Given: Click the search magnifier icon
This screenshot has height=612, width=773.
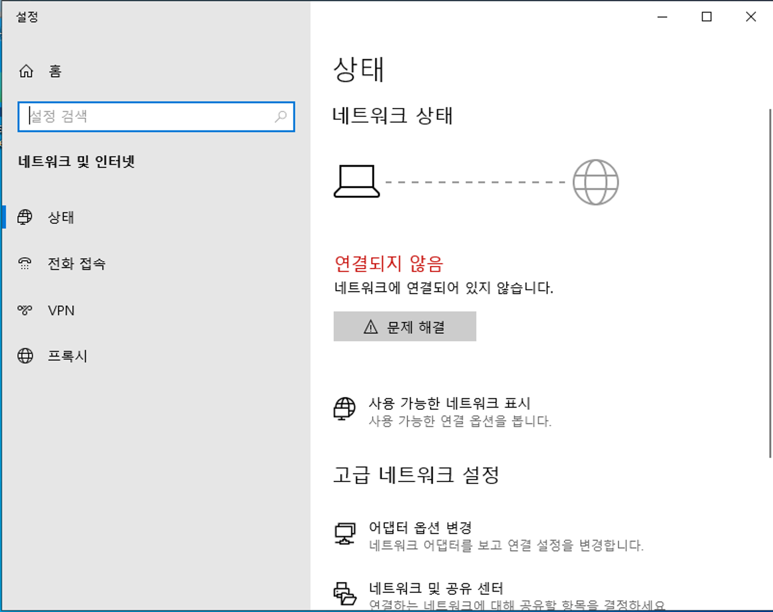Looking at the screenshot, I should (281, 116).
